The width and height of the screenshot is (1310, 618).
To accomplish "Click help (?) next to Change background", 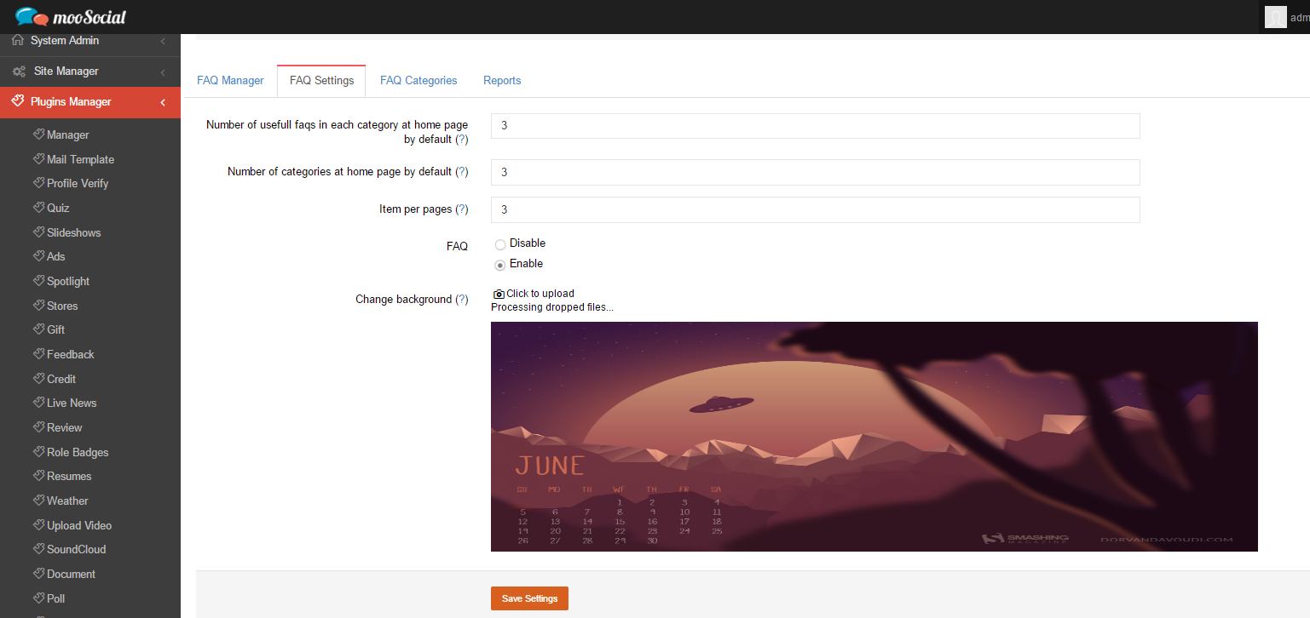I will tap(462, 299).
